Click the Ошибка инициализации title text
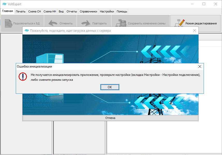 (x=34, y=66)
